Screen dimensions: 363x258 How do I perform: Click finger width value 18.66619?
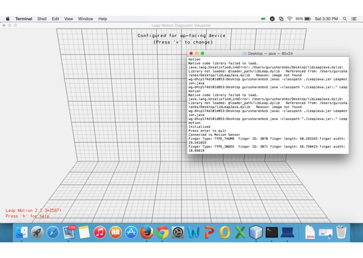click(196, 150)
